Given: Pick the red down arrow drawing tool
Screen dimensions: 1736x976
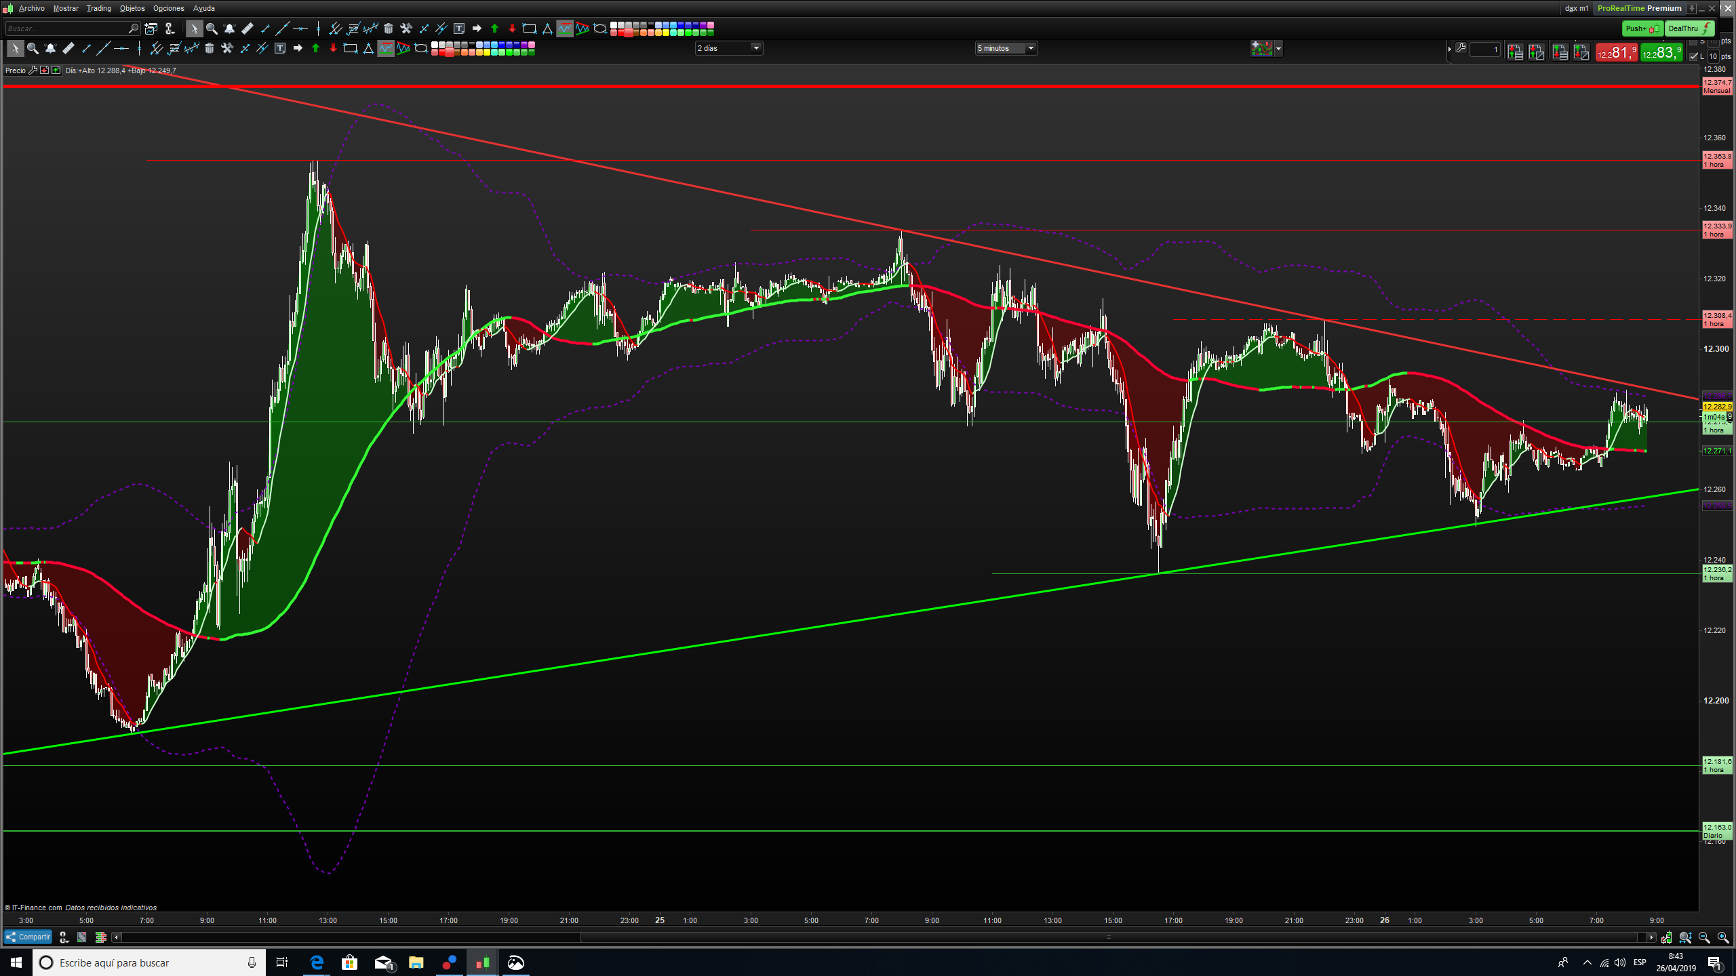Looking at the screenshot, I should point(512,28).
